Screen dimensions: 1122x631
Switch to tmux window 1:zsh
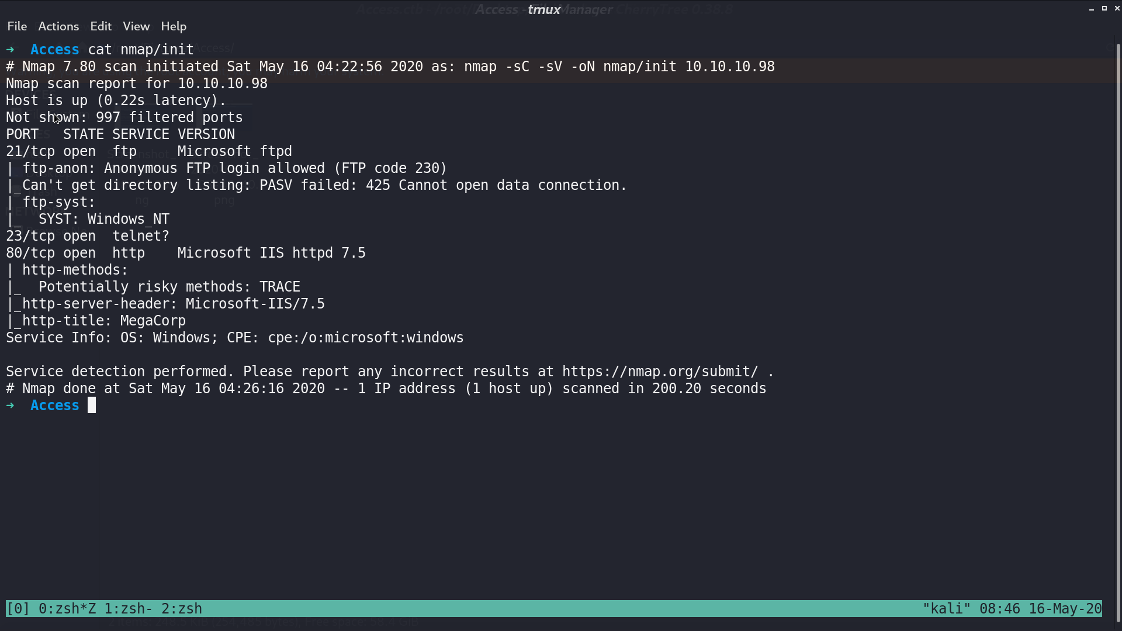pyautogui.click(x=129, y=609)
